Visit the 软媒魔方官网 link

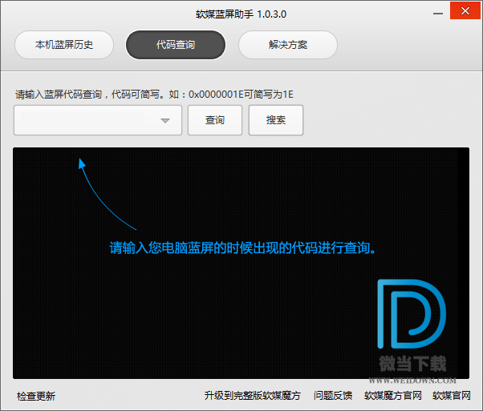click(x=393, y=395)
